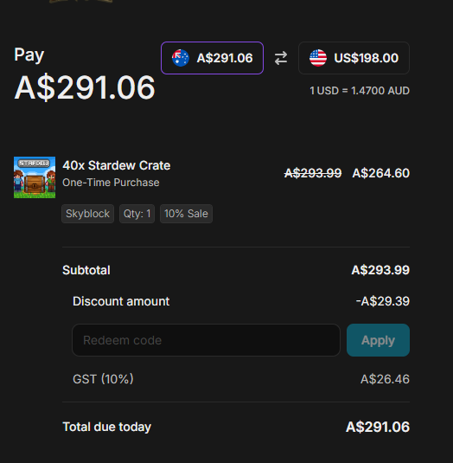Image resolution: width=453 pixels, height=463 pixels.
Task: Apply the redeem code
Action: [x=378, y=340]
